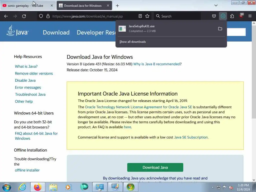
Task: Open the Developer Resources menu item
Action: [96, 32]
